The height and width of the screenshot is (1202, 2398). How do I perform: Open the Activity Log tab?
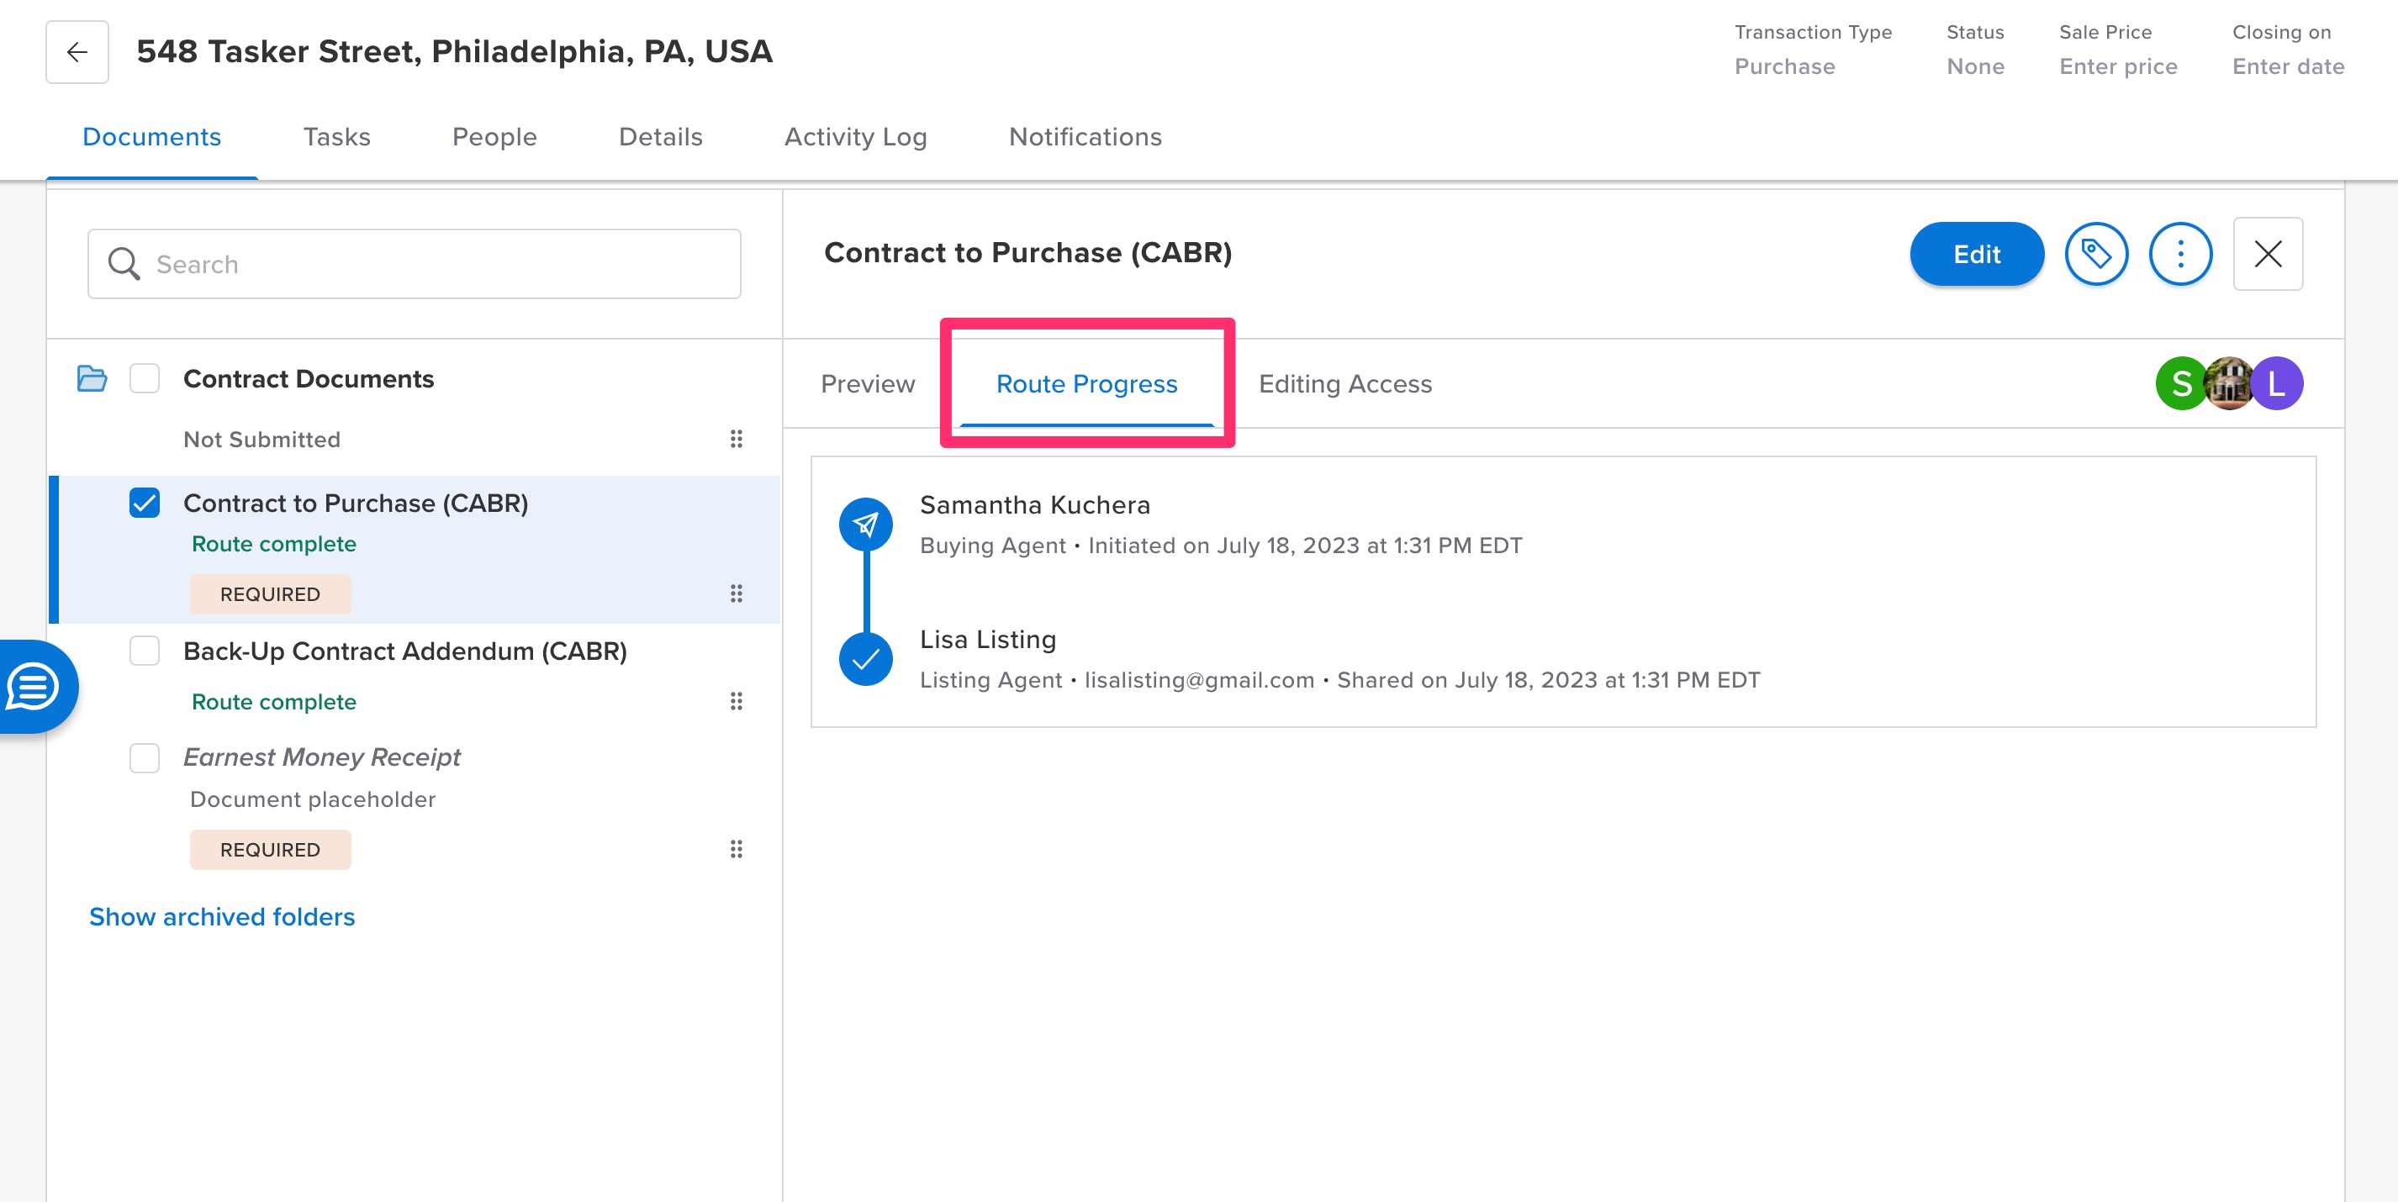[855, 137]
